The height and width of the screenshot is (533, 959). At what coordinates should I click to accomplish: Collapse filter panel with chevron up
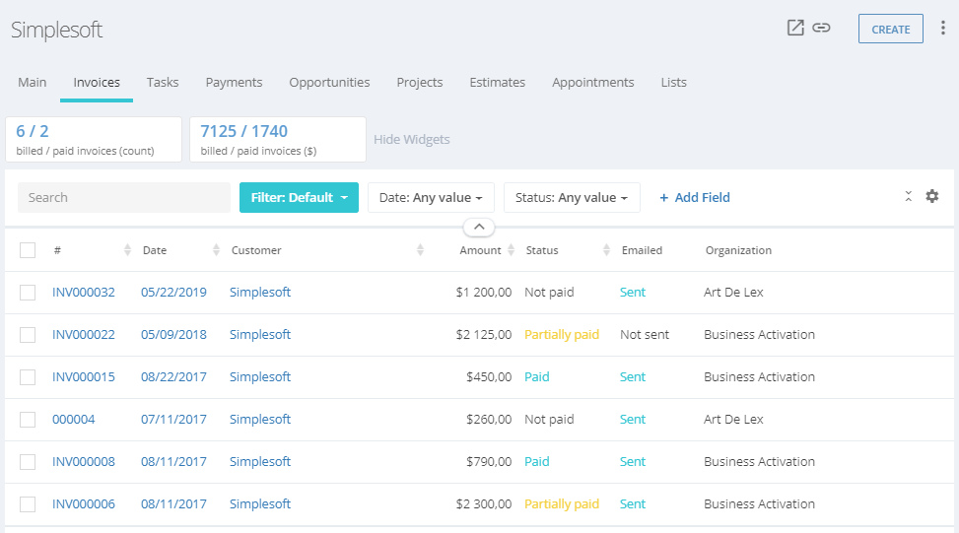[x=479, y=228]
